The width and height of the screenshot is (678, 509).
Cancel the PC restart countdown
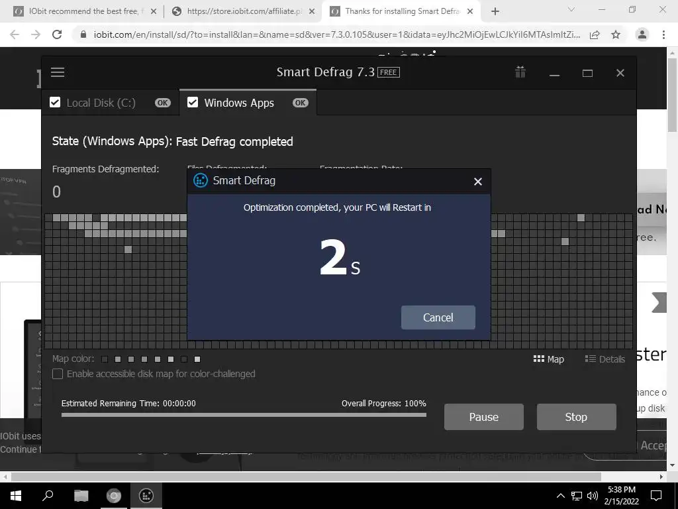pos(438,317)
